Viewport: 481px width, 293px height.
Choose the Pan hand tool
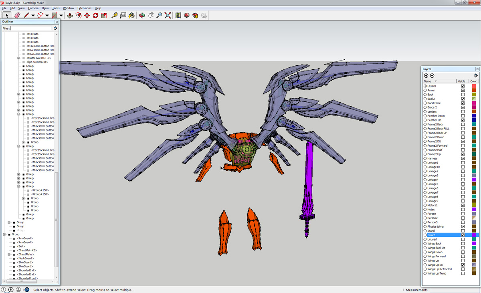pyautogui.click(x=151, y=16)
